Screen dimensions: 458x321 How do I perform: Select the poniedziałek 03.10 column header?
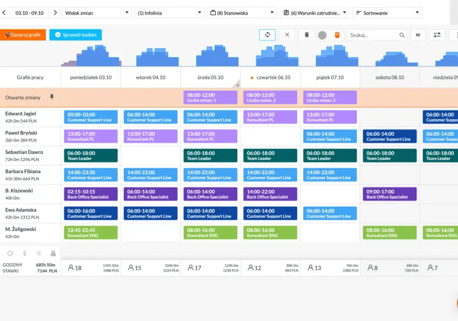click(91, 77)
